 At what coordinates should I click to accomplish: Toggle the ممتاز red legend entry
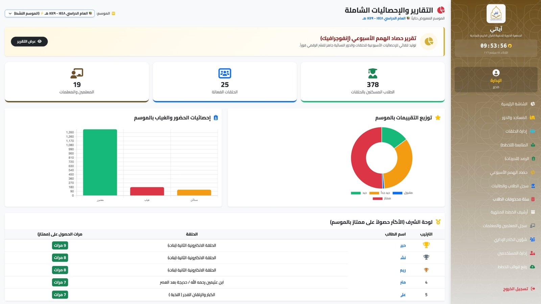tap(382, 199)
